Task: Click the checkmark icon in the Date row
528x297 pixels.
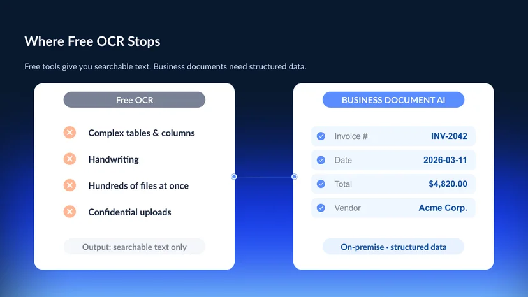Action: 321,160
